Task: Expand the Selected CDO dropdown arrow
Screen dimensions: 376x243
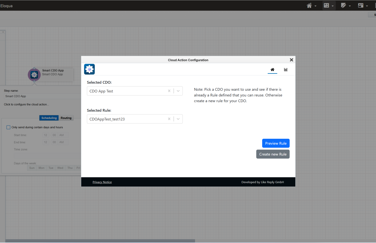Action: pos(178,91)
